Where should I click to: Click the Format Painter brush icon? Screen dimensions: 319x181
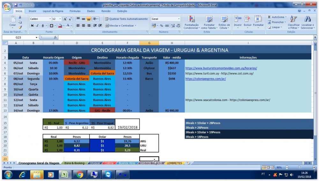point(20,27)
